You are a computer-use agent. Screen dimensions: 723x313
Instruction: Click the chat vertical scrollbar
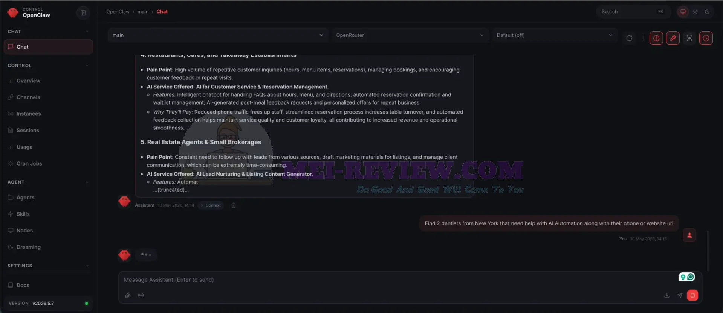708,251
